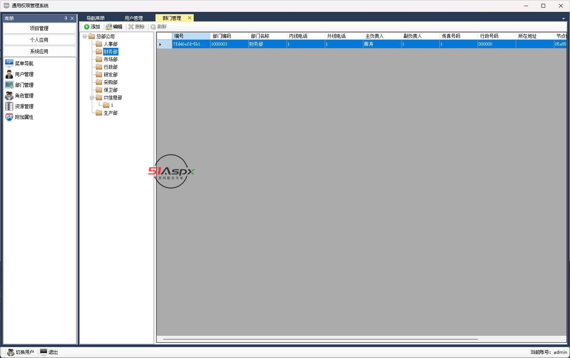Image resolution: width=570 pixels, height=358 pixels.
Task: Click the 人事部 folder icon
Action: [x=99, y=44]
